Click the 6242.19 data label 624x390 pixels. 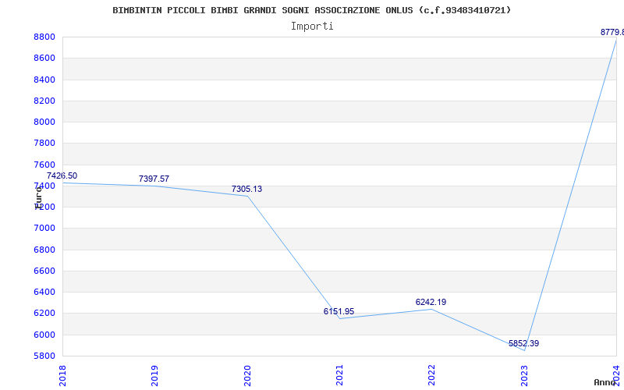431,302
